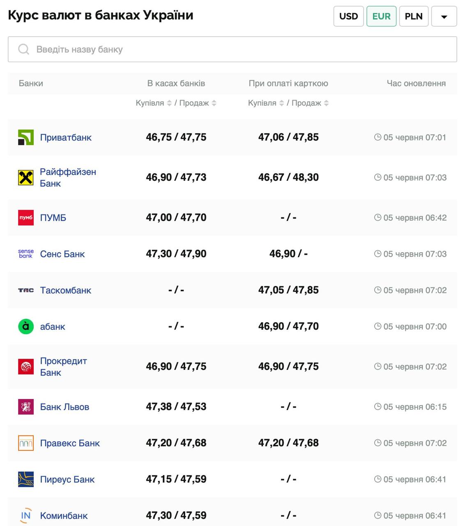
Task: Click the Прокредит Банк red logo
Action: tap(25, 367)
